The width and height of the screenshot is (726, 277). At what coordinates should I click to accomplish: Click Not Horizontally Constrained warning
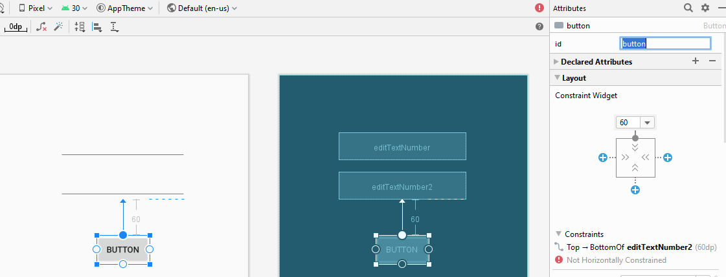[x=610, y=260]
